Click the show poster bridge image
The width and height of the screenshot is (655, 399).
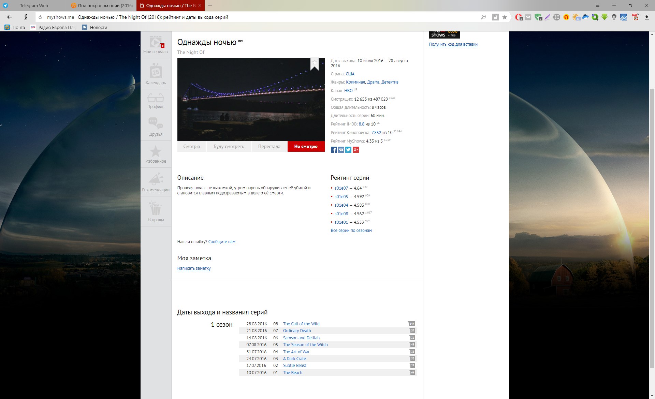click(251, 99)
